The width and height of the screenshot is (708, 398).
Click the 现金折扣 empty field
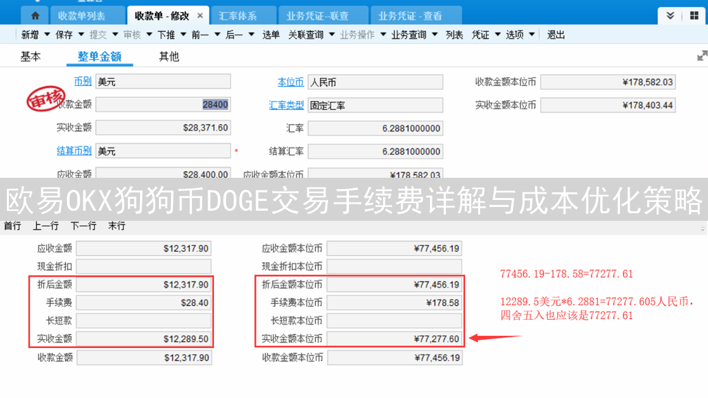[x=144, y=266]
